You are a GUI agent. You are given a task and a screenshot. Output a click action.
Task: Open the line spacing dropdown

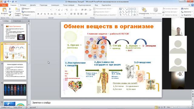pyautogui.click(x=90, y=10)
